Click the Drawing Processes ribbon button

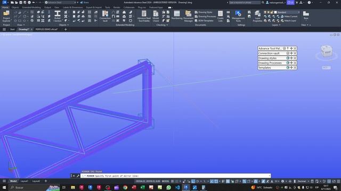pyautogui.click(x=205, y=16)
